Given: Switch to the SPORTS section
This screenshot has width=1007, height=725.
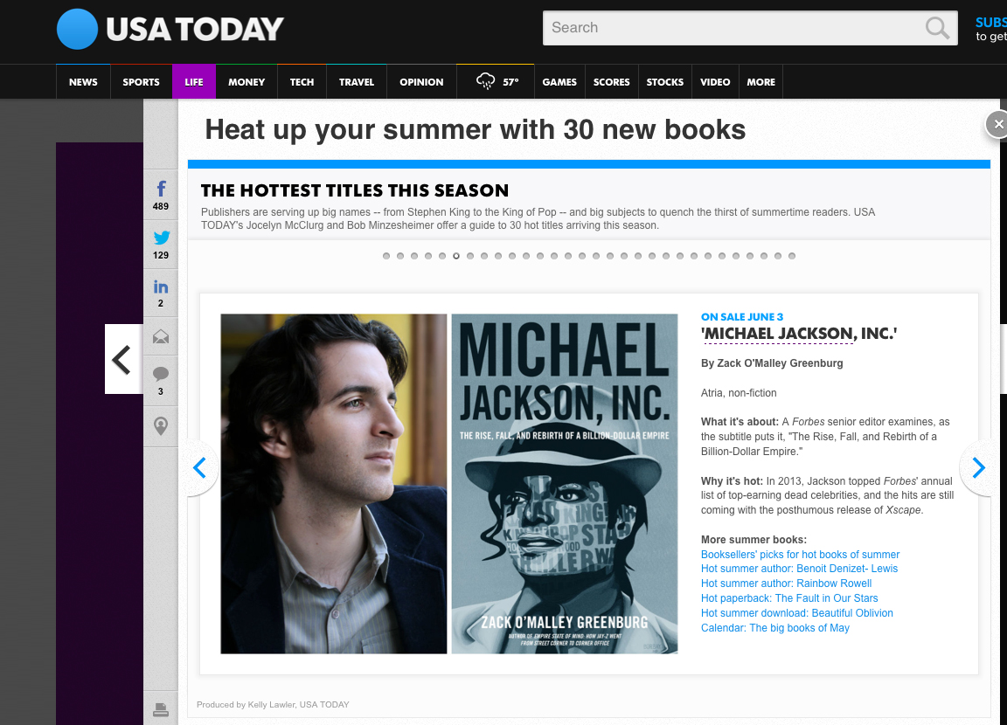Looking at the screenshot, I should pyautogui.click(x=141, y=82).
